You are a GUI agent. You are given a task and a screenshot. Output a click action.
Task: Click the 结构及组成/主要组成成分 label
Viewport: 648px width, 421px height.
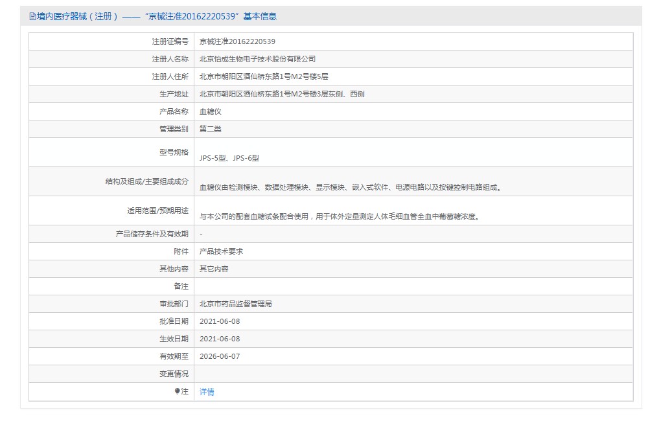[147, 181]
